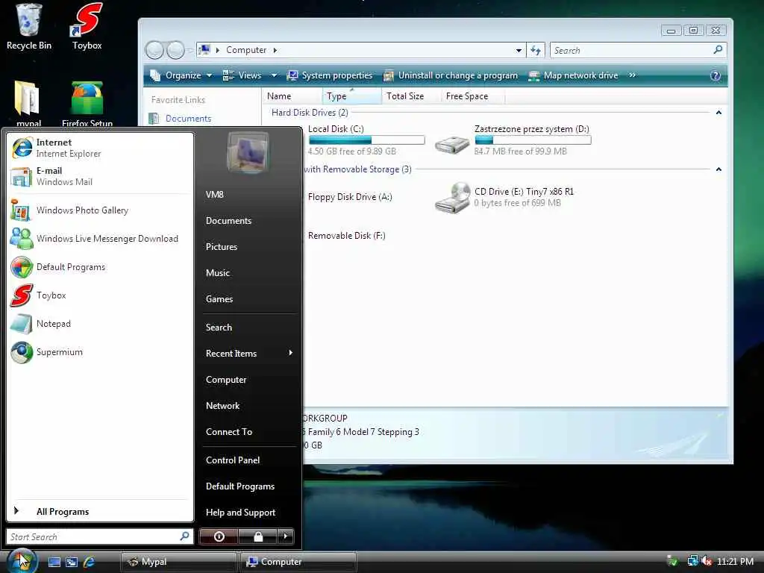Select the mypal folder on desktop
Image resolution: width=764 pixels, height=573 pixels.
coord(28,103)
